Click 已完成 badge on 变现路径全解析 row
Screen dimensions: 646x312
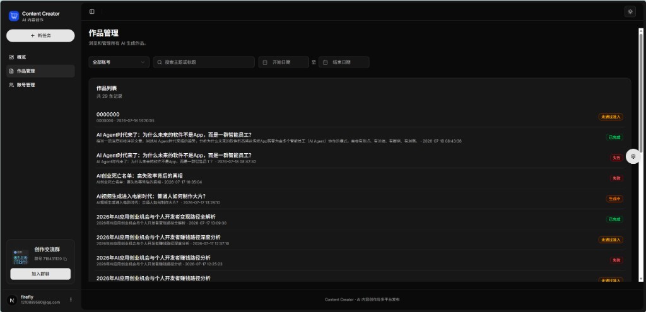point(614,219)
